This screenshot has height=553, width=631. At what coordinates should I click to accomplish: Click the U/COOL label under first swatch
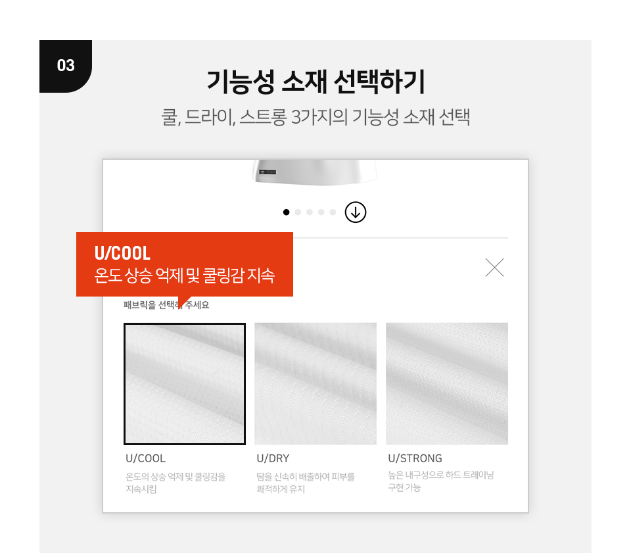(x=146, y=458)
